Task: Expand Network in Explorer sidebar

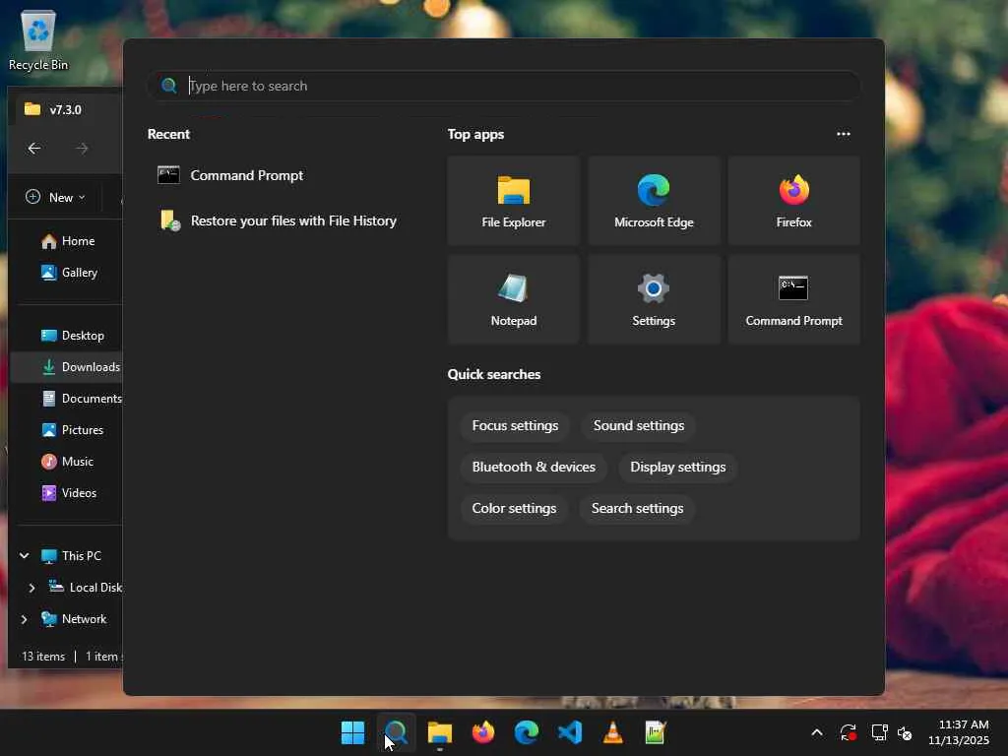Action: coord(24,619)
